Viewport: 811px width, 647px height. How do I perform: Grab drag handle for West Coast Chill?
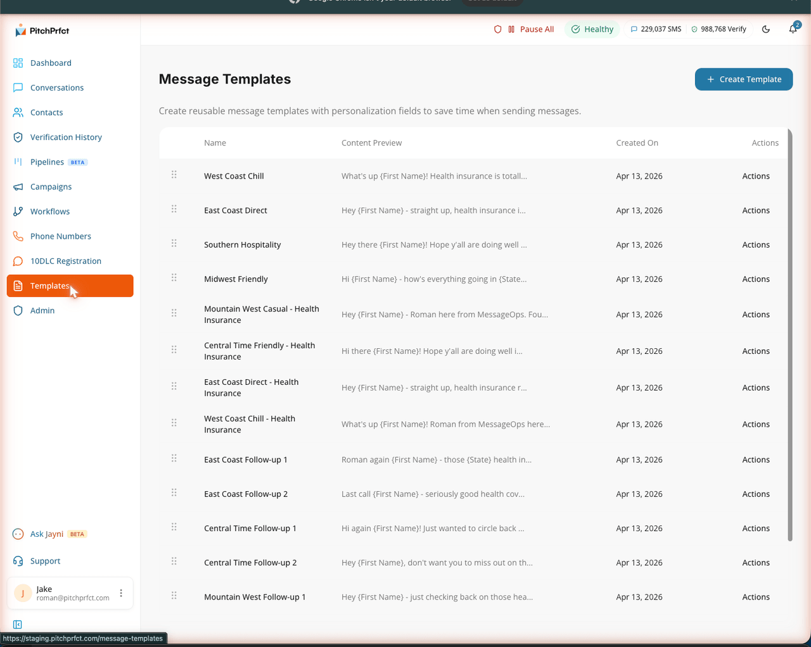pos(174,175)
